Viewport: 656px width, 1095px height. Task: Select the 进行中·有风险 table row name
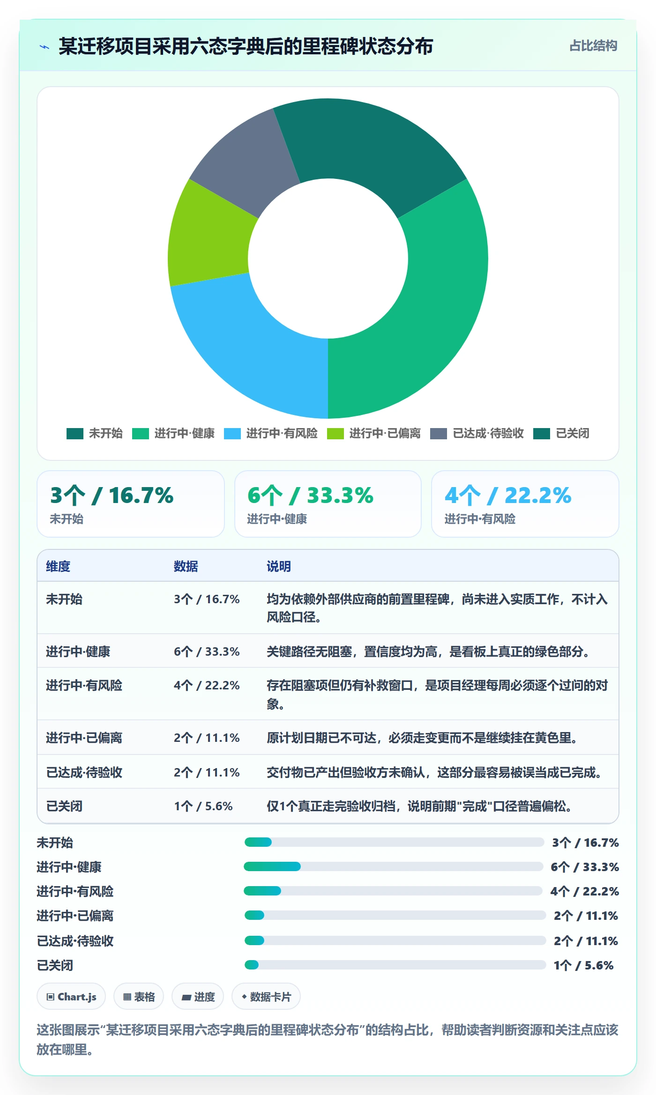[x=84, y=685]
